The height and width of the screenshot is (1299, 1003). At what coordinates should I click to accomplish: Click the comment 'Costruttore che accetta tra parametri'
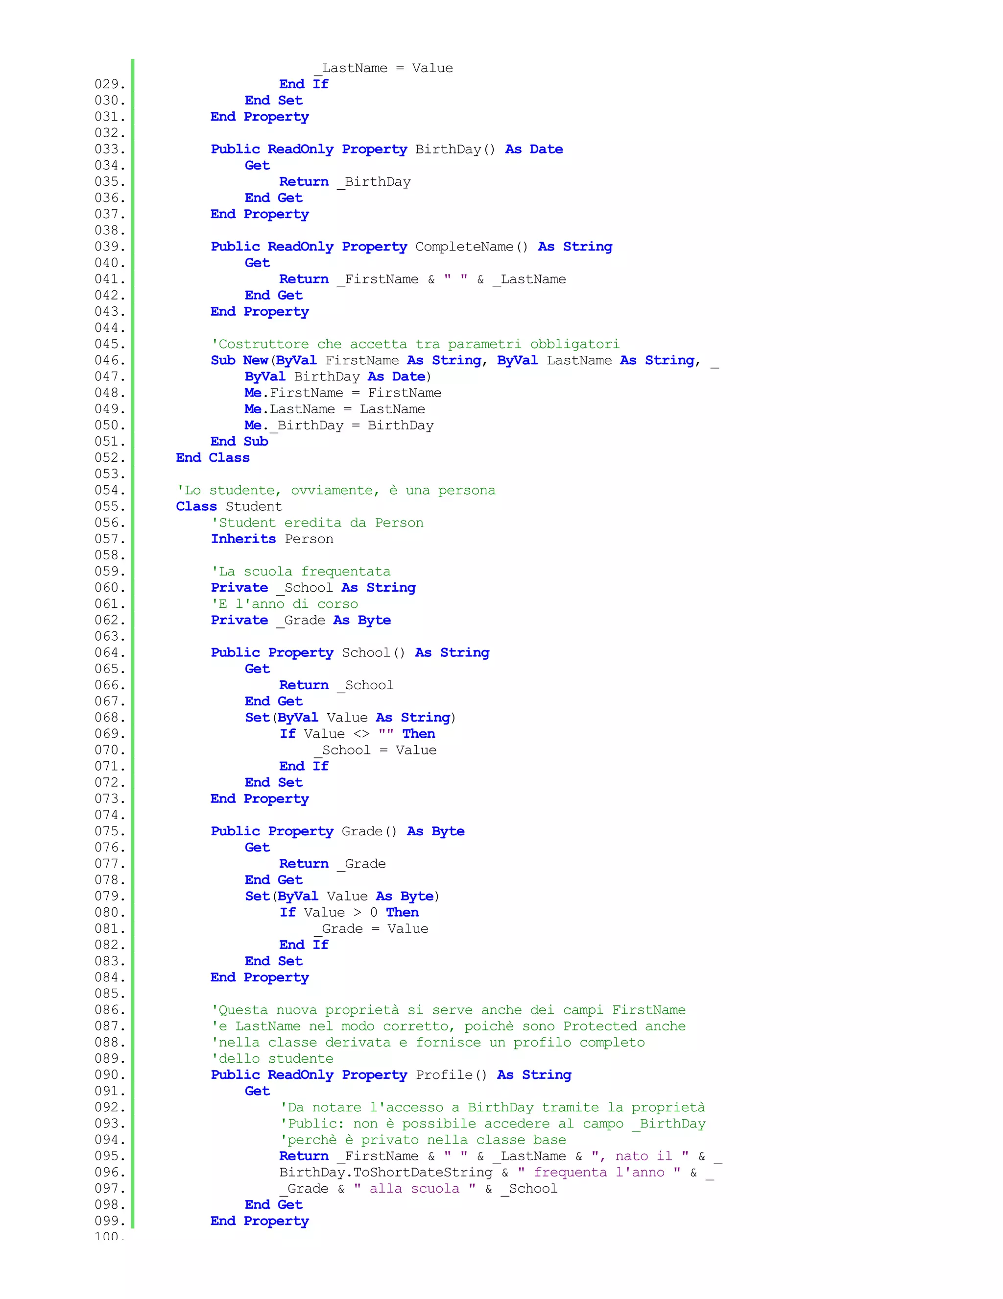click(x=415, y=345)
